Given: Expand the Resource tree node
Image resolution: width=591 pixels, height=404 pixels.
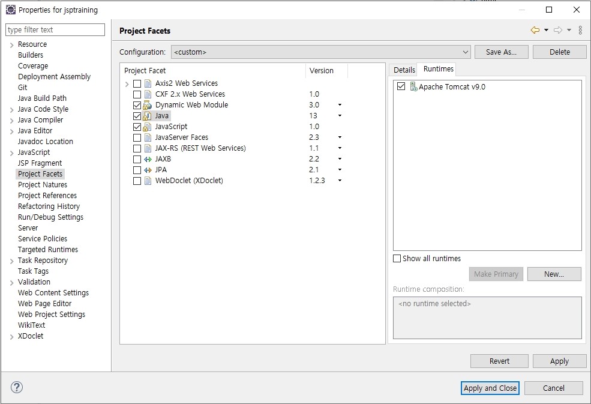Looking at the screenshot, I should click(11, 45).
